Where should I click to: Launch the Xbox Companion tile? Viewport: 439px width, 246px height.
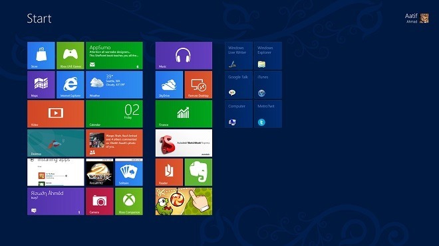(x=129, y=202)
